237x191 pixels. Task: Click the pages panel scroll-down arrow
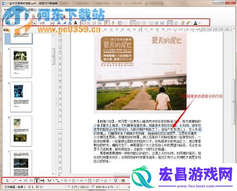click(x=53, y=174)
